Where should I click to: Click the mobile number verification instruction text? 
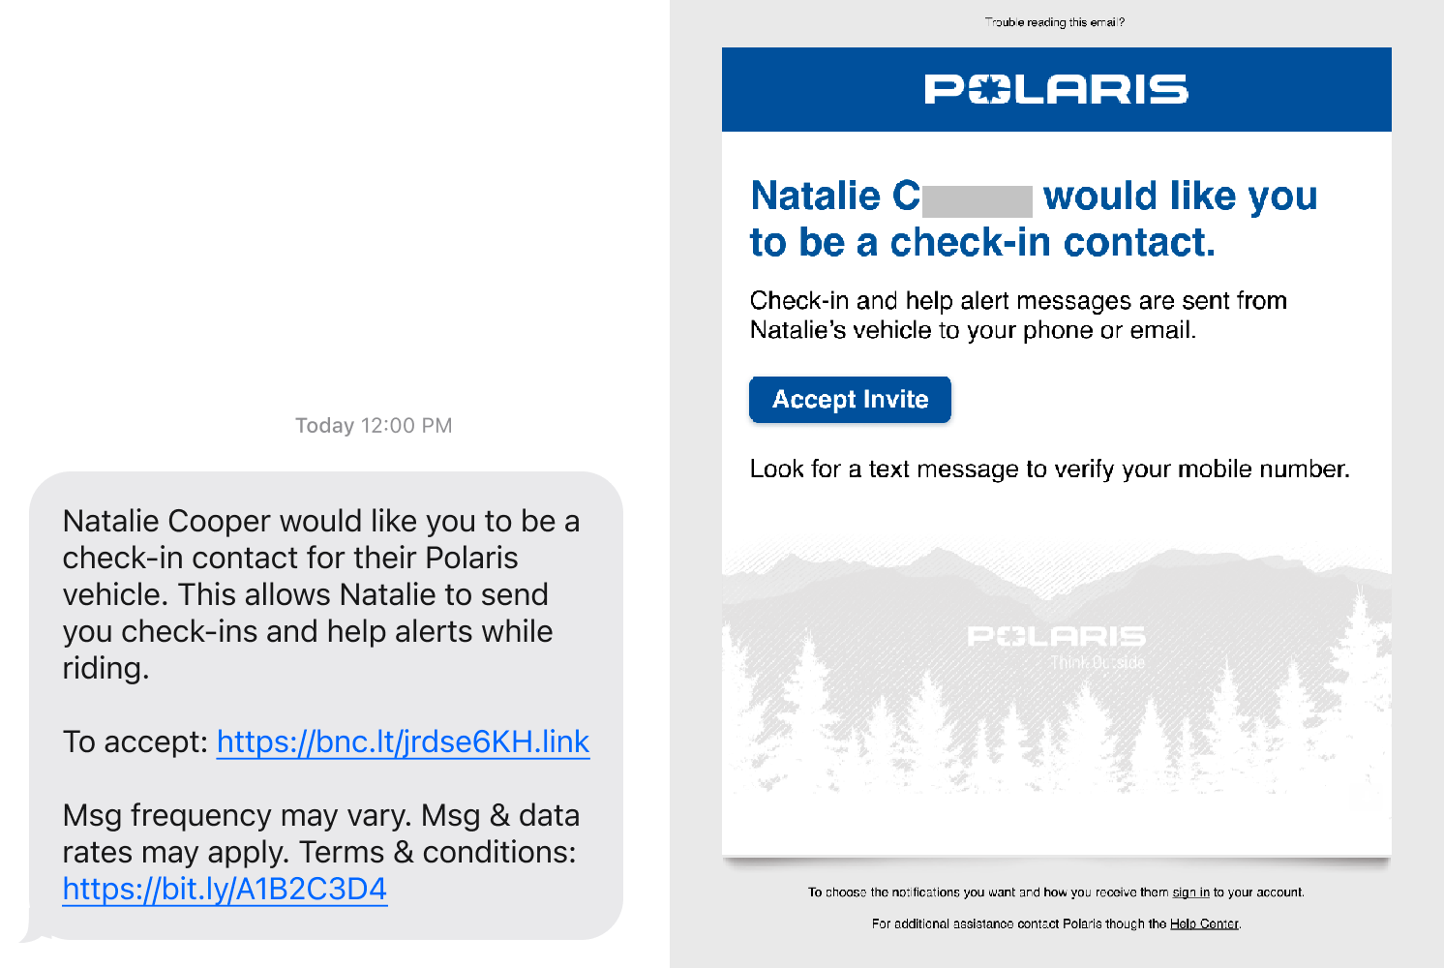[x=1049, y=469]
